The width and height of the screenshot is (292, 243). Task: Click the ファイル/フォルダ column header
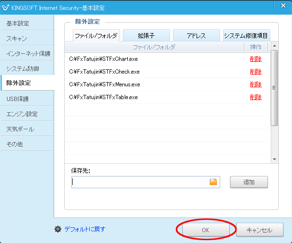(x=154, y=47)
